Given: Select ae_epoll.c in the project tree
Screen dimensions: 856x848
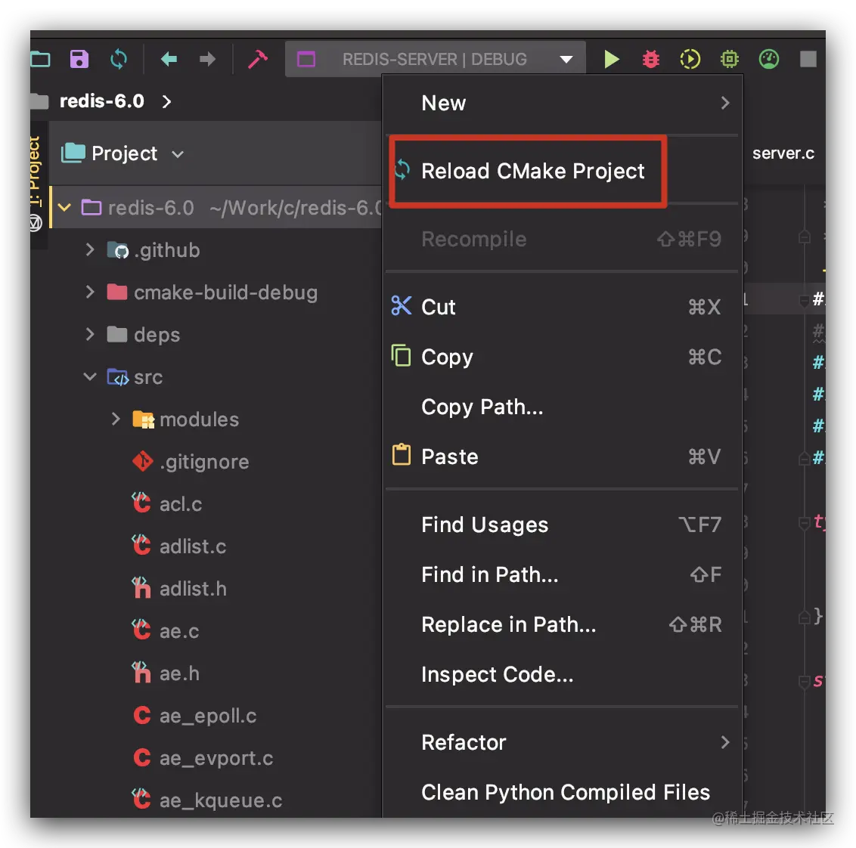Looking at the screenshot, I should [x=207, y=716].
